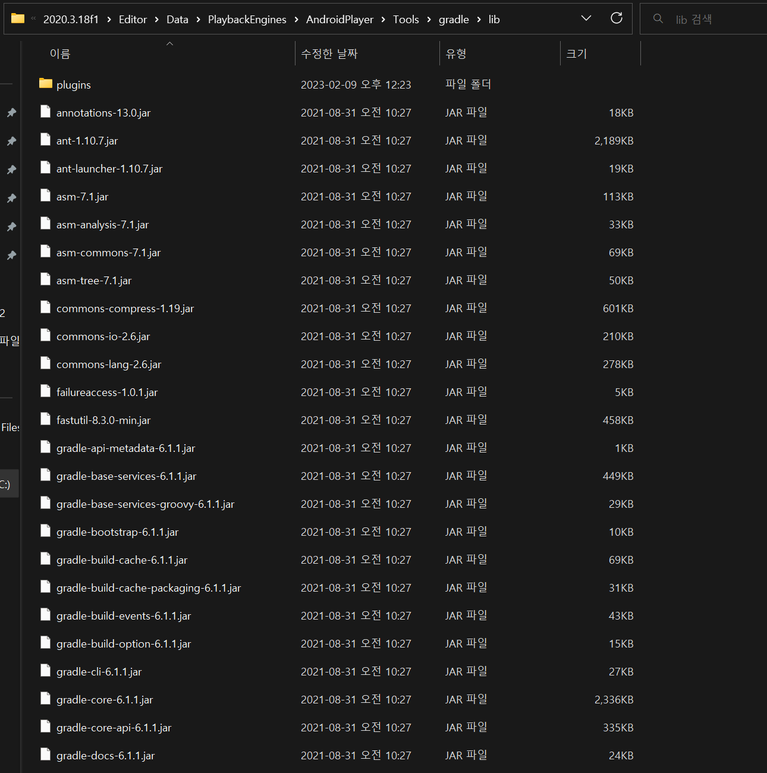
Task: Select the icon beside failureaccess-1.0.1.jar
Action: coord(45,391)
